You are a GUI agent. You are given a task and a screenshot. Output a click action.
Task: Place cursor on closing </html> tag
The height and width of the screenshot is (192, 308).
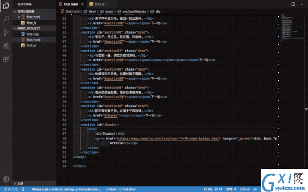(80, 166)
